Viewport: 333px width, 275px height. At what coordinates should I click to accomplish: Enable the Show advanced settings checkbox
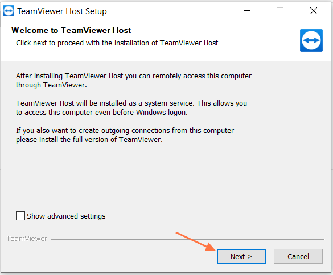[20, 216]
